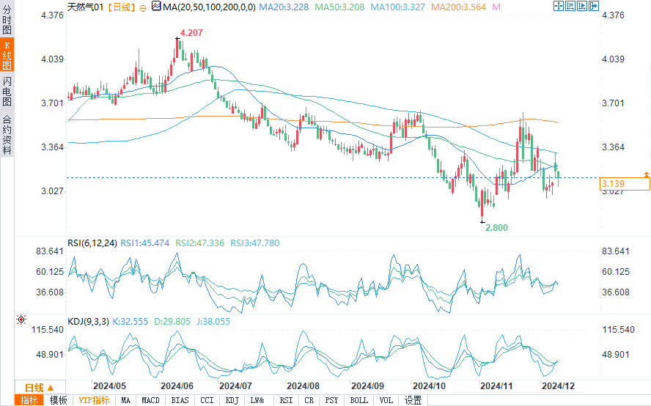Click the exit-arrow panel icon at top right
Image resolution: width=651 pixels, height=406 pixels.
[594, 6]
